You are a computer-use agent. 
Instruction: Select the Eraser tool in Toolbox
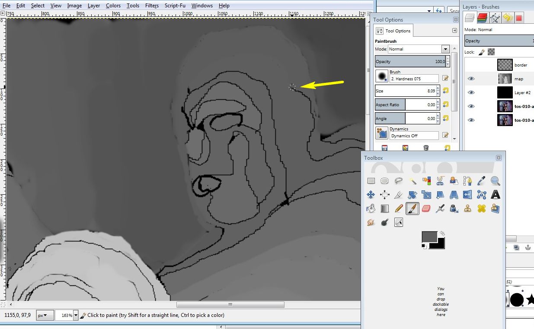point(426,209)
